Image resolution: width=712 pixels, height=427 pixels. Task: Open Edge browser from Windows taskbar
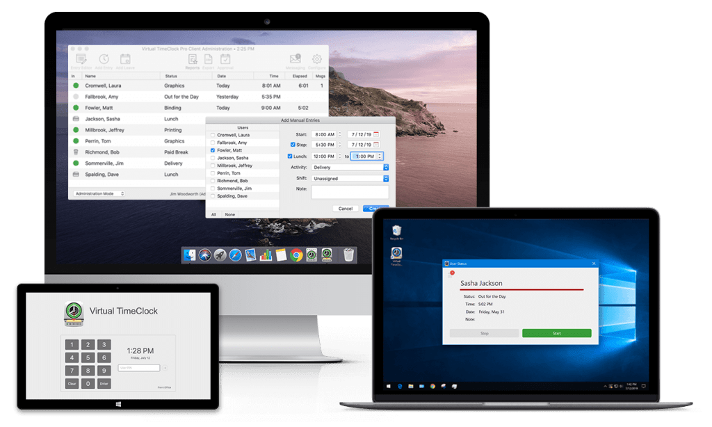coord(400,386)
